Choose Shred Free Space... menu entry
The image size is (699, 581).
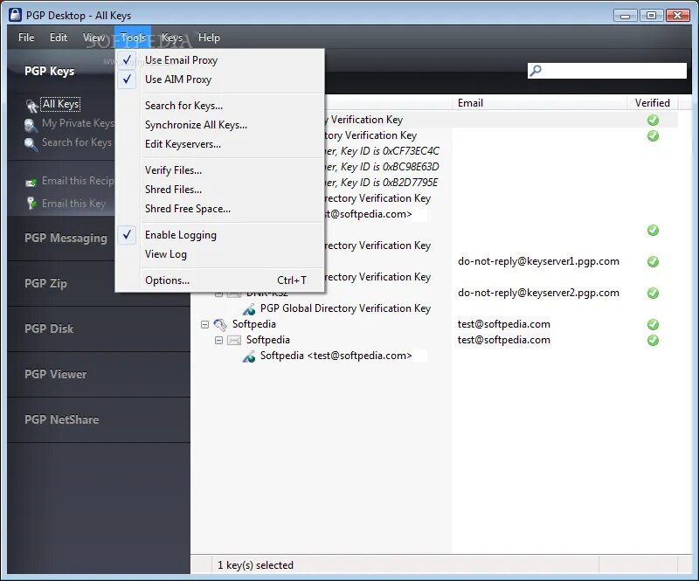[219, 209]
